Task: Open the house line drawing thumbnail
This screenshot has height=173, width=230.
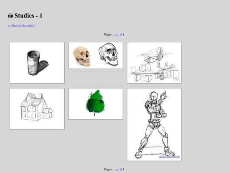Action: tap(37, 109)
